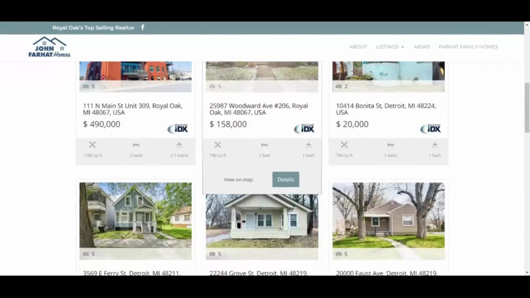Click bed icon above 2 beds, N Main St

(x=136, y=145)
